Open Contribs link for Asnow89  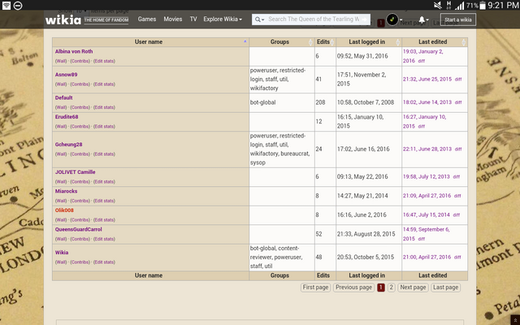[80, 84]
